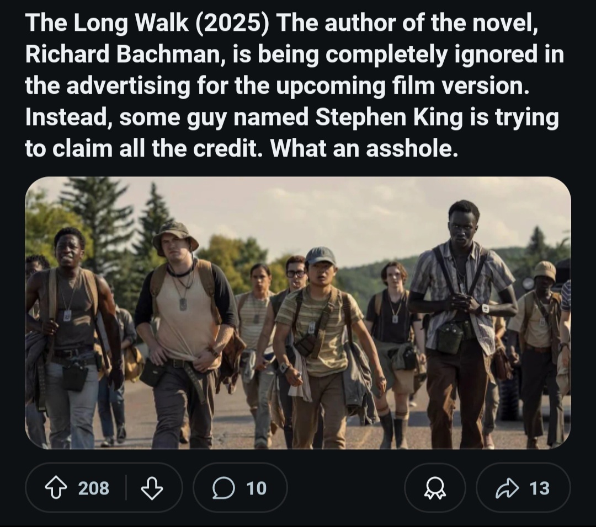This screenshot has width=596, height=527.
Task: Tap the 208 vote score
Action: click(x=93, y=488)
